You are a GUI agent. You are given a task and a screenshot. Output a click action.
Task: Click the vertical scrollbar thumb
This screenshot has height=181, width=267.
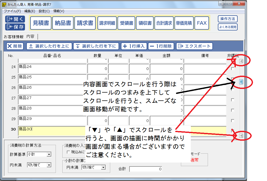[241, 82]
